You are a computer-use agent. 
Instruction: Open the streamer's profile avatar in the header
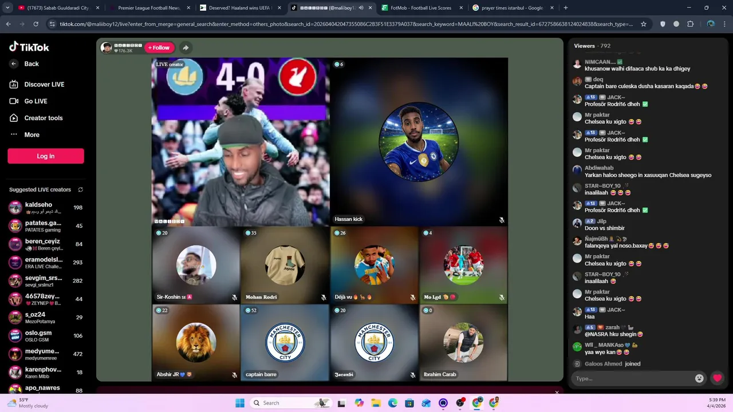pyautogui.click(x=107, y=47)
